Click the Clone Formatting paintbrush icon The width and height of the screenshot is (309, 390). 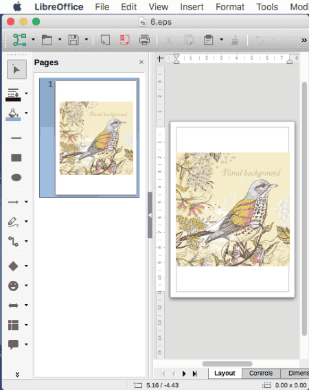[x=235, y=40]
